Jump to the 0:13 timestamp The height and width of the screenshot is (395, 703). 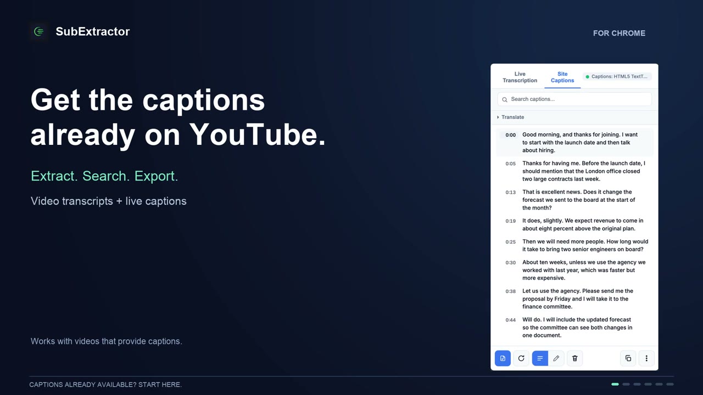point(511,193)
